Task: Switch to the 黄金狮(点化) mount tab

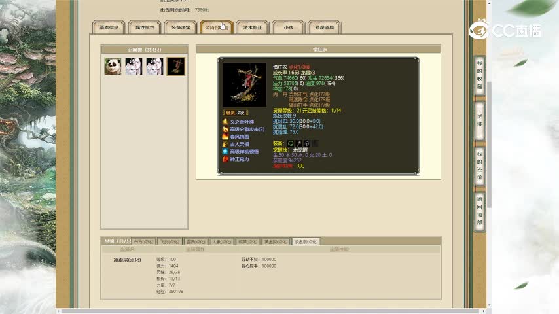Action: click(276, 241)
